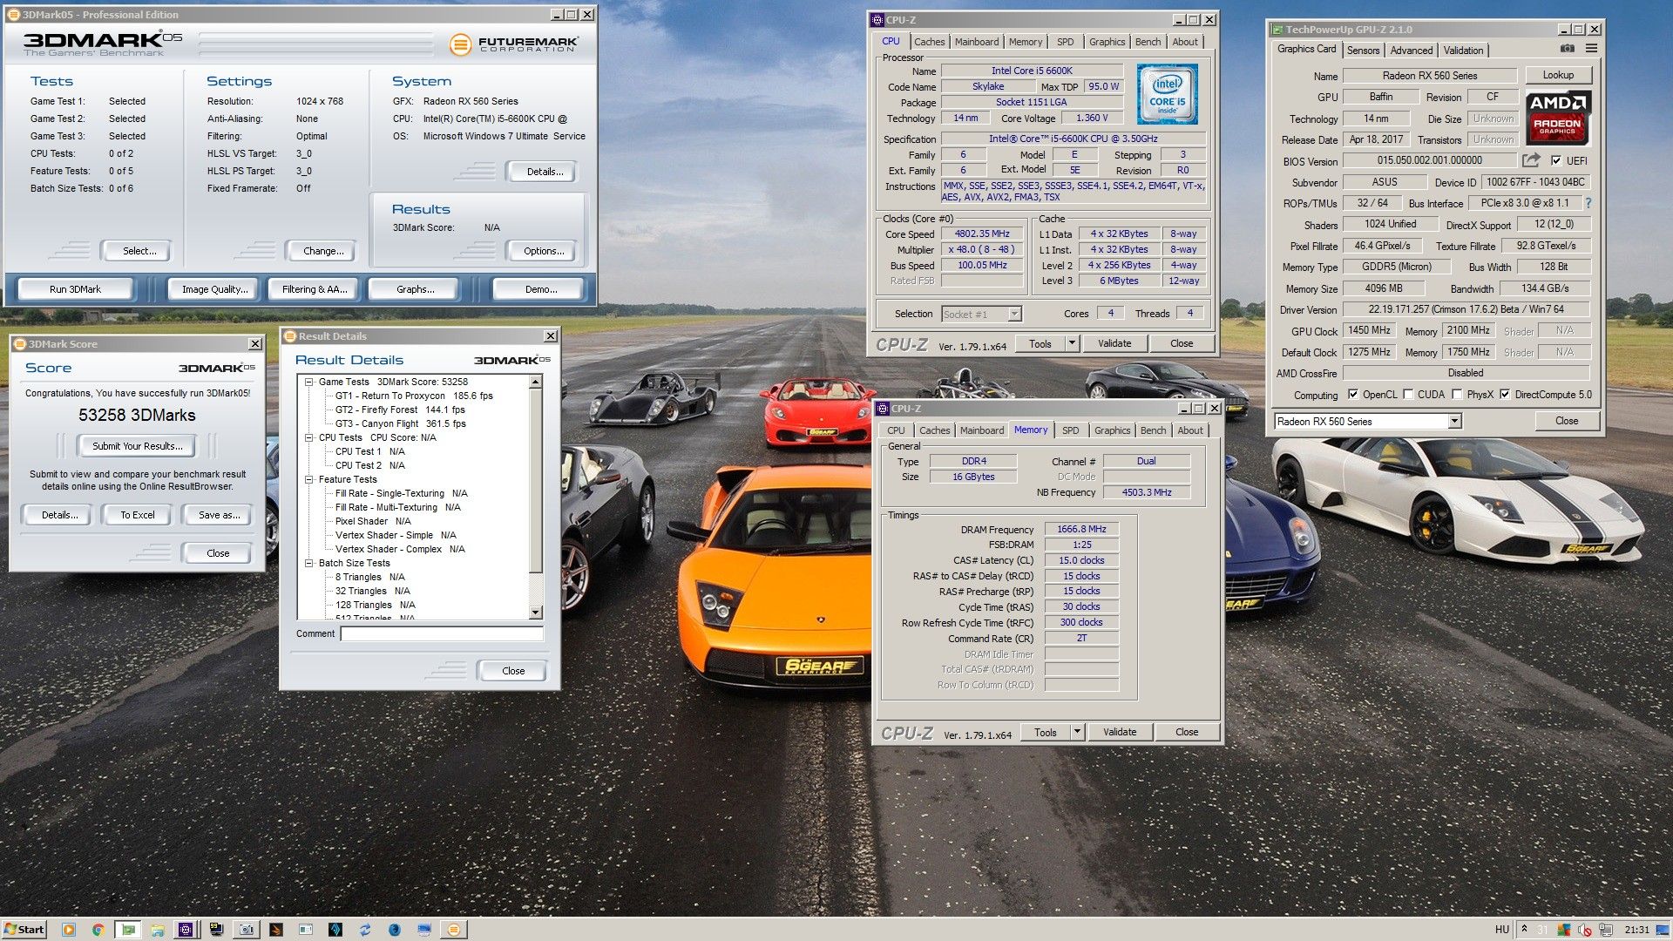Click the AMD Radeon Graphics logo

point(1560,118)
